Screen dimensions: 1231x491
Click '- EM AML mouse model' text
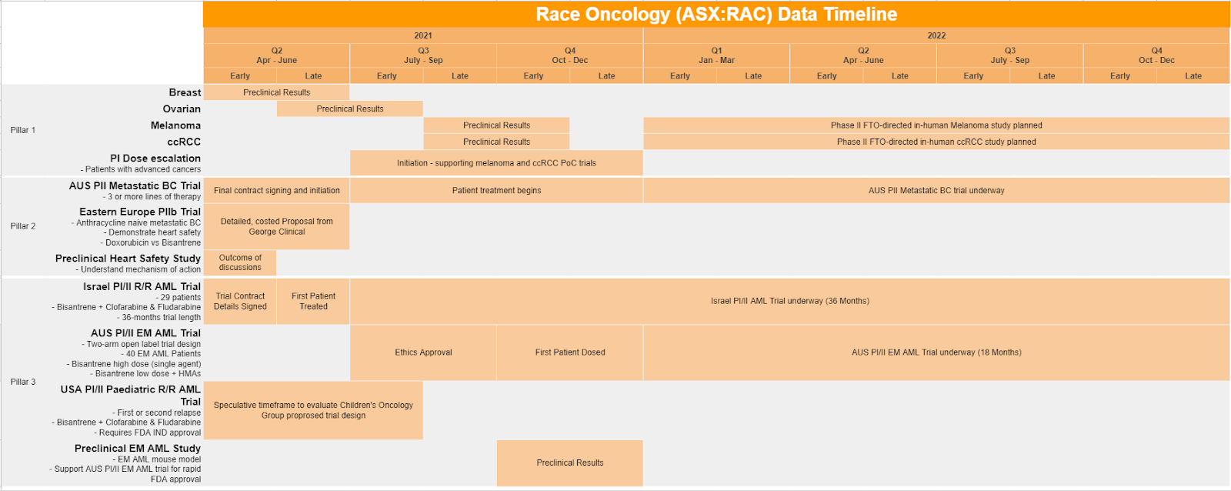click(156, 459)
